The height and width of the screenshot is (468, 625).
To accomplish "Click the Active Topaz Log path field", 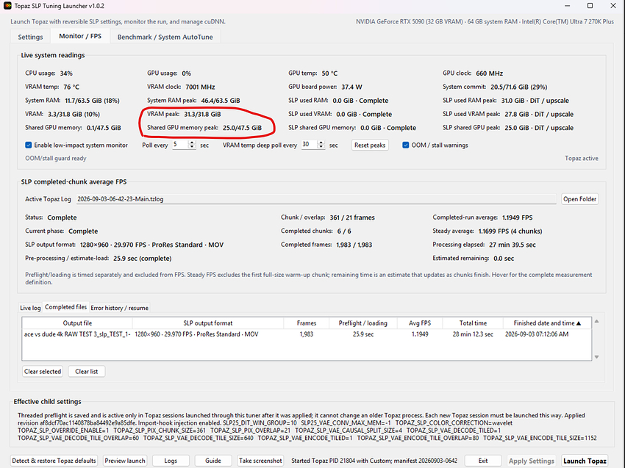I will pos(316,199).
